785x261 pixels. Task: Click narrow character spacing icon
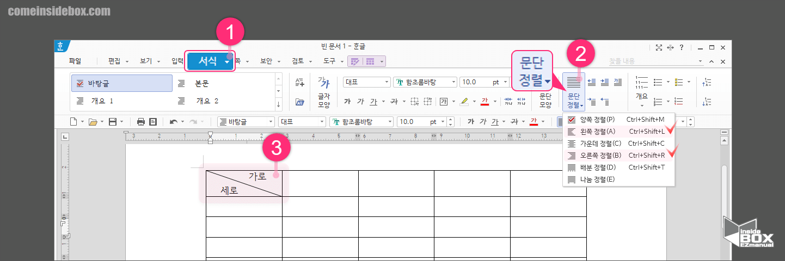(508, 102)
